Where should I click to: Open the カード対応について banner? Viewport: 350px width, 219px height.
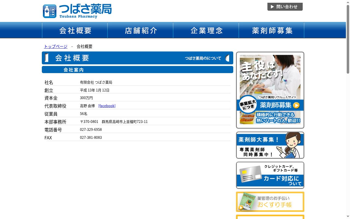click(x=270, y=175)
